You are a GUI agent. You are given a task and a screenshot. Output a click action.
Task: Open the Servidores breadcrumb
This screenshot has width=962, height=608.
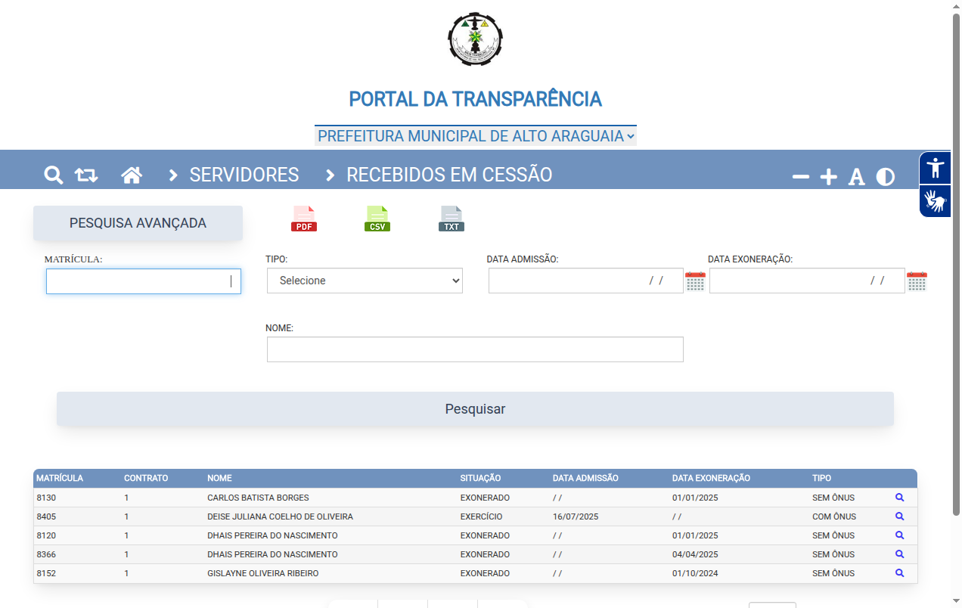[244, 175]
